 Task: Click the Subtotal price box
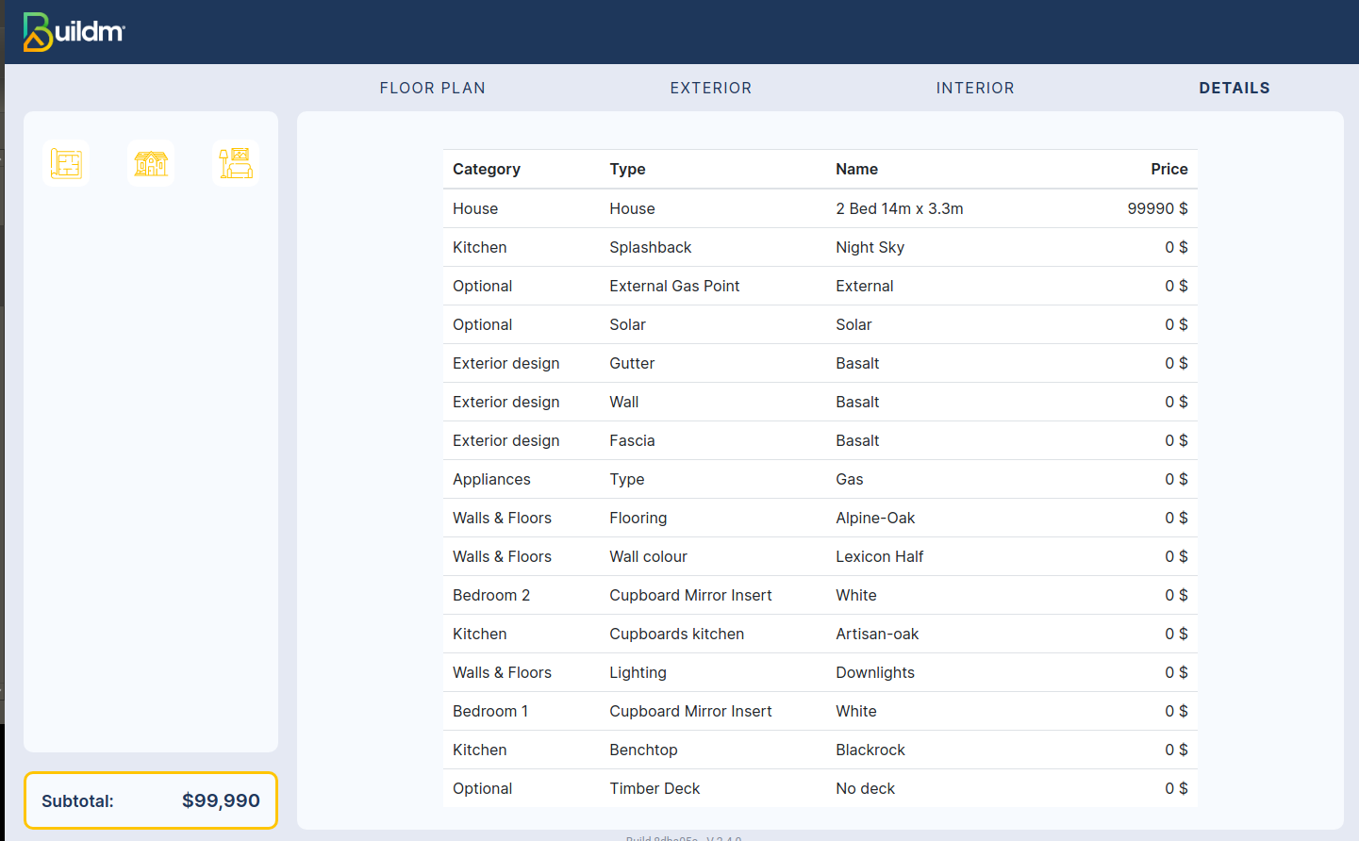click(x=151, y=800)
